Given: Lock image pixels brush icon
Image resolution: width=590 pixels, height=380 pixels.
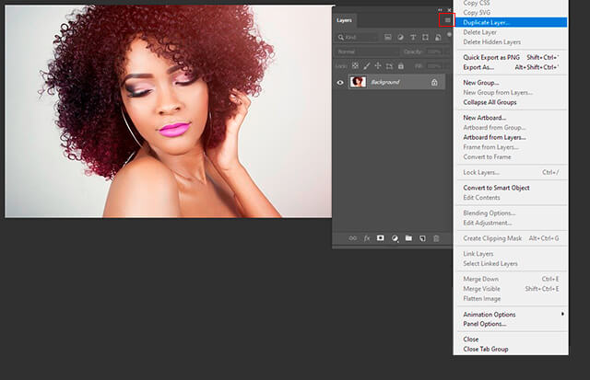Looking at the screenshot, I should [x=367, y=66].
